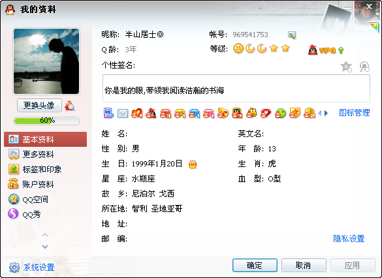The height and width of the screenshot is (278, 382).
Task: Click the gold shield service icon
Action: point(310,113)
